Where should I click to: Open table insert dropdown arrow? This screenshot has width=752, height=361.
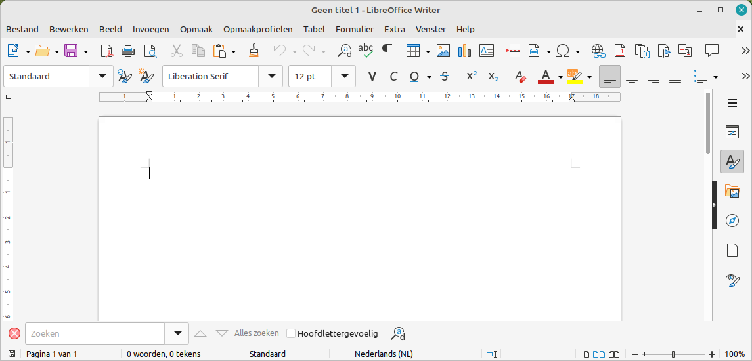point(428,51)
